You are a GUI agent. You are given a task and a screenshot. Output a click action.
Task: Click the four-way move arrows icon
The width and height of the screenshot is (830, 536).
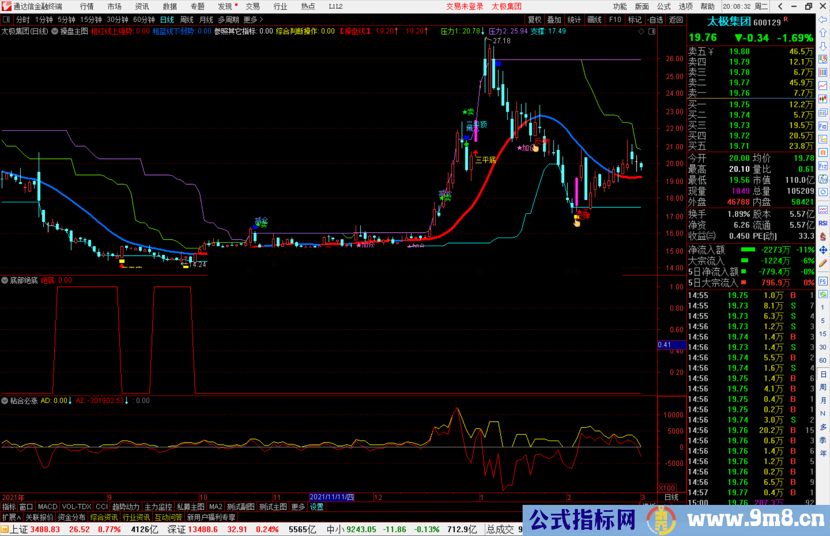click(x=823, y=250)
